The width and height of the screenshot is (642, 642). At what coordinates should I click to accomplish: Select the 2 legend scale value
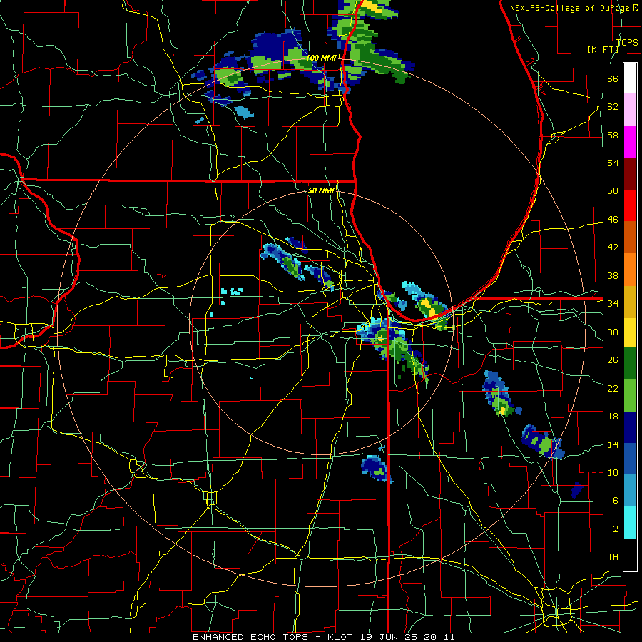[x=616, y=529]
